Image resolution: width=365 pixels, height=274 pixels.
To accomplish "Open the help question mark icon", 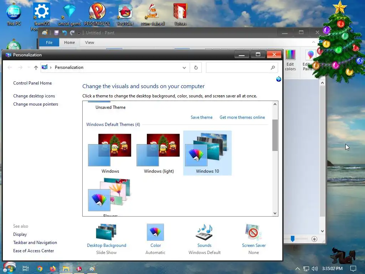I will [x=279, y=79].
